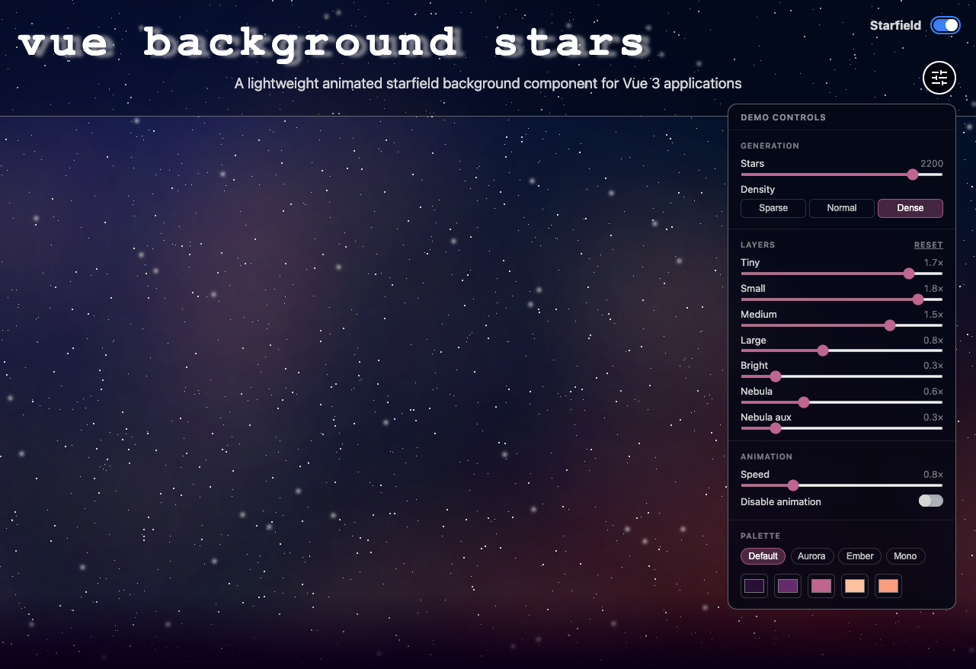The height and width of the screenshot is (669, 976).
Task: Click the Bright layer slider handle
Action: pyautogui.click(x=776, y=376)
